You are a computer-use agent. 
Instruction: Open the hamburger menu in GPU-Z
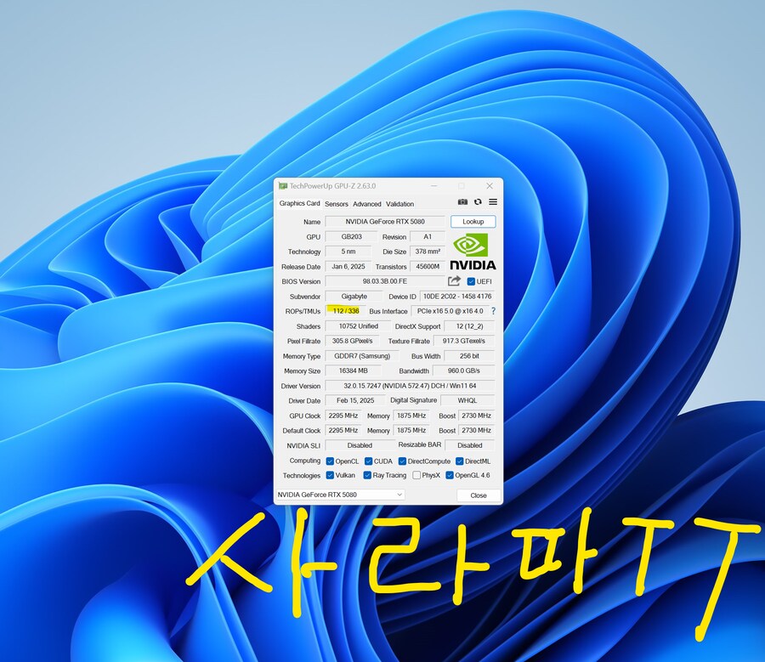point(493,202)
